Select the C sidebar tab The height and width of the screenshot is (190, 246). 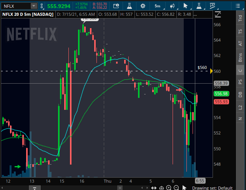click(x=240, y=71)
